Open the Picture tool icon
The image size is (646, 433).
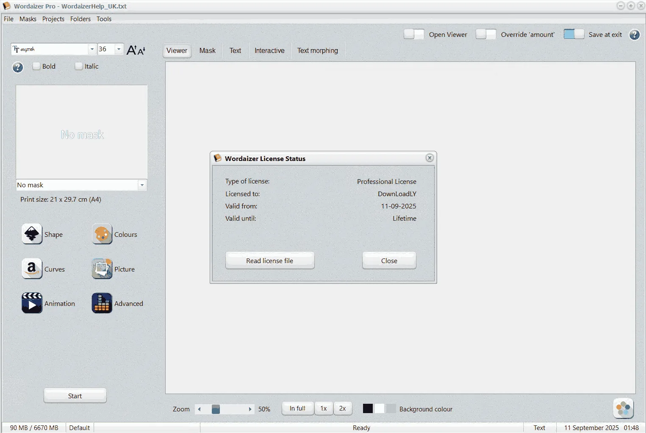102,269
